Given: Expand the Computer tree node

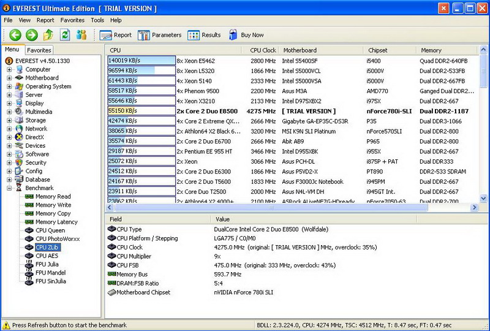Looking at the screenshot, I should pos(9,70).
